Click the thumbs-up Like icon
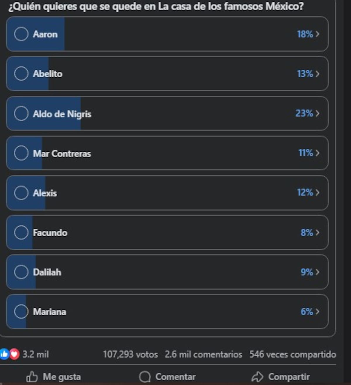Viewport: 351px width, 385px height. (x=32, y=377)
